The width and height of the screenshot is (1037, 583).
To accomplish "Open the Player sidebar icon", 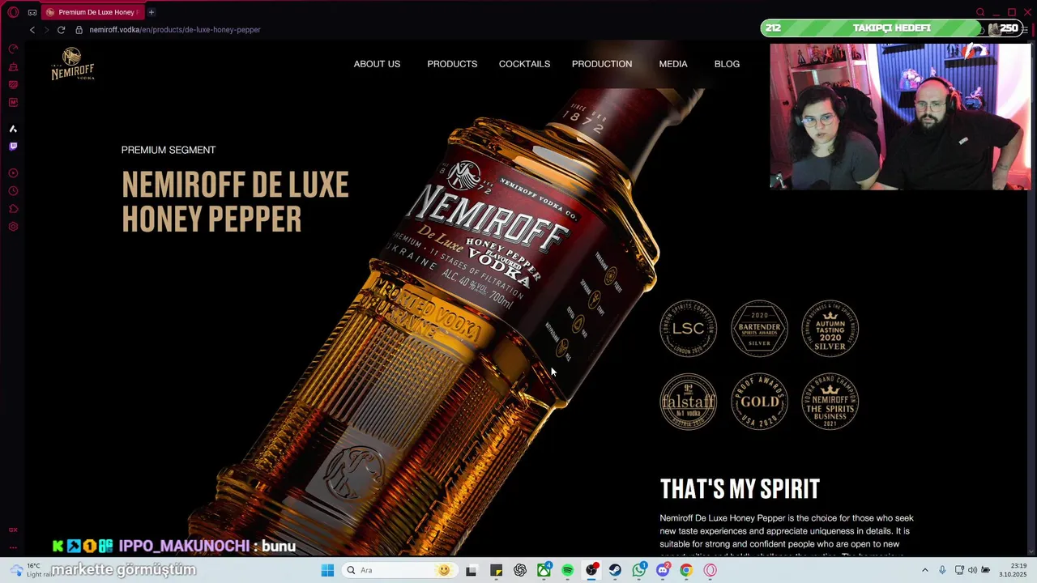I will (13, 173).
